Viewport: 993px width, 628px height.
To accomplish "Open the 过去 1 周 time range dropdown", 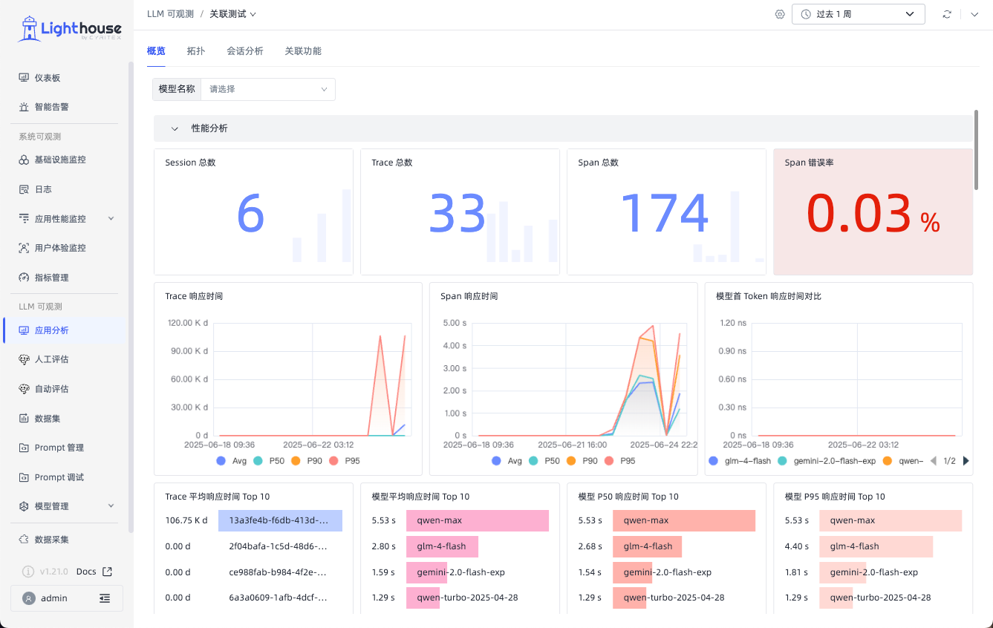I will pyautogui.click(x=858, y=14).
